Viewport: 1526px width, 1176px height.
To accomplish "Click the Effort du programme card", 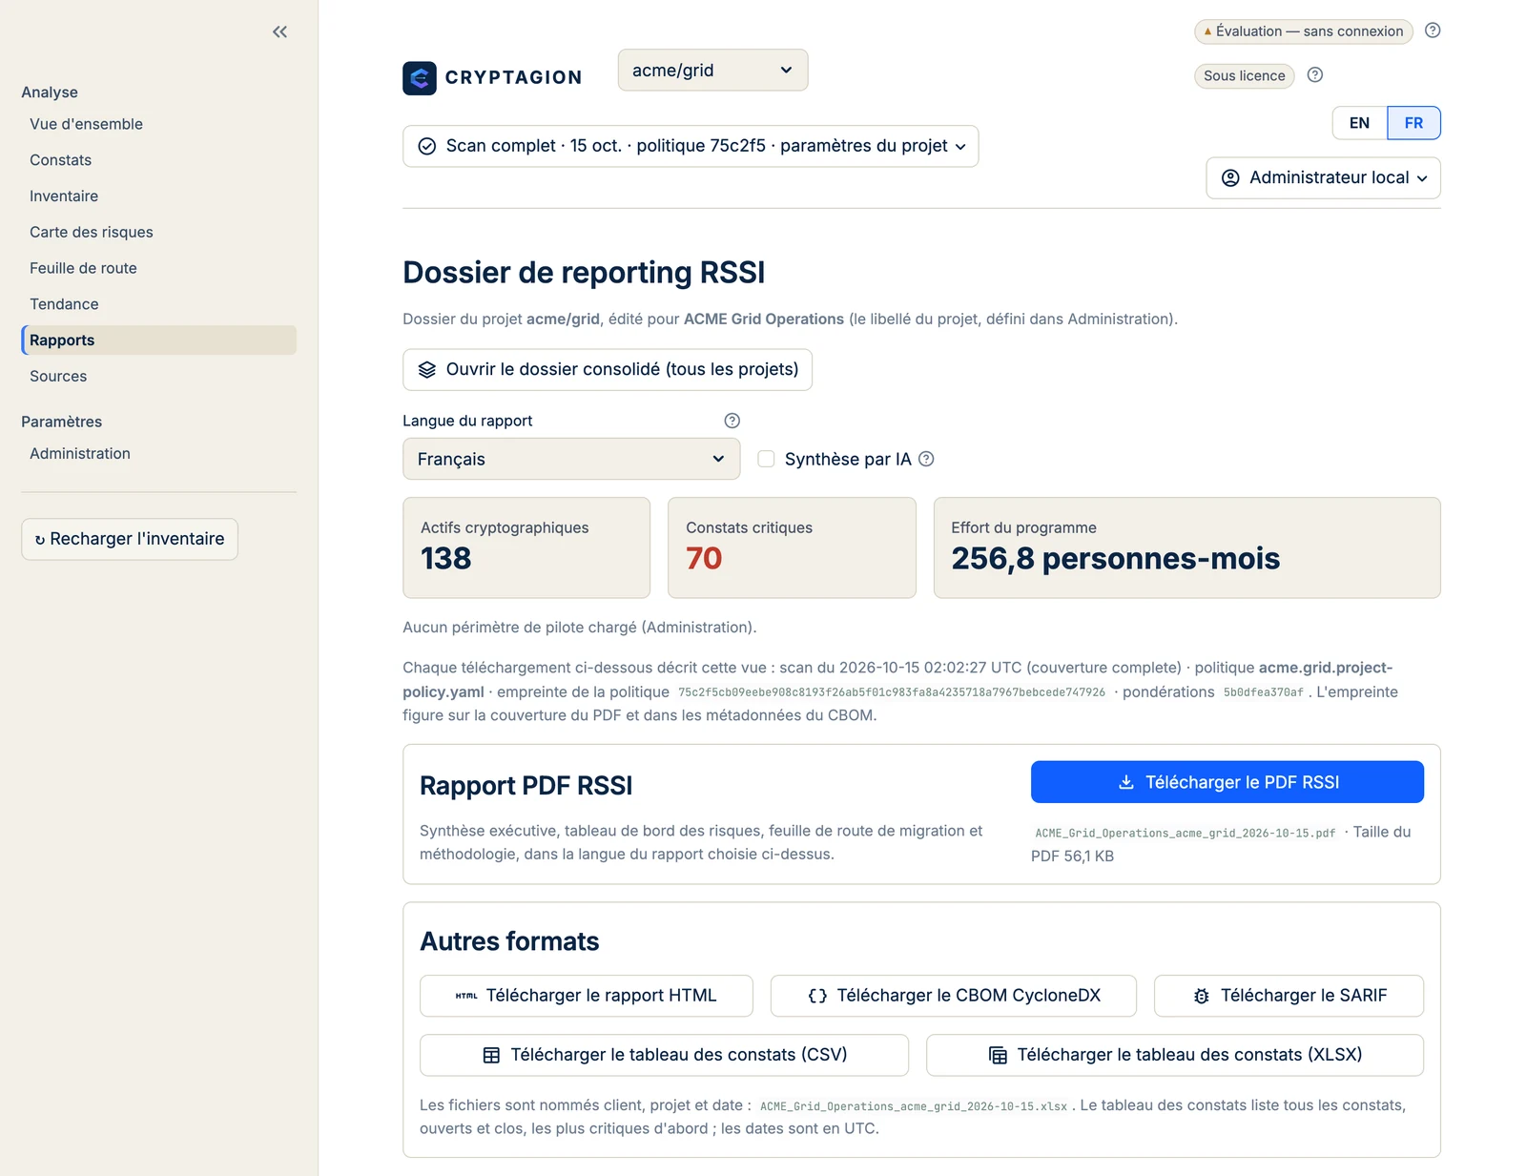I will [1186, 547].
